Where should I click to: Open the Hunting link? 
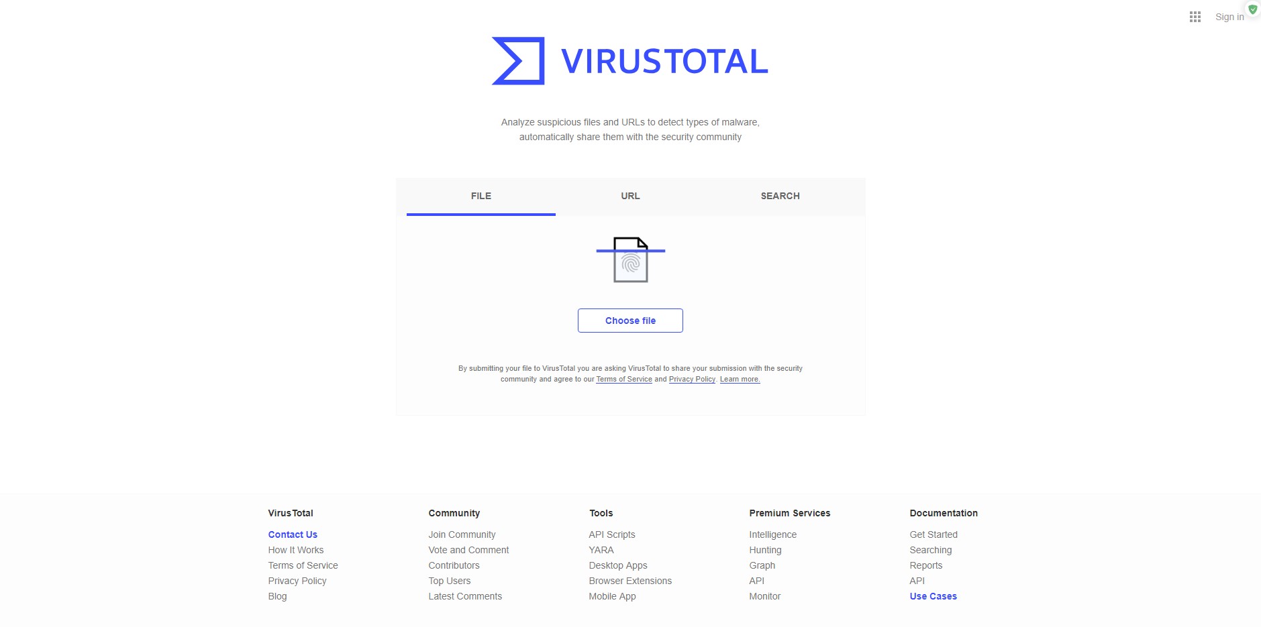pos(766,550)
